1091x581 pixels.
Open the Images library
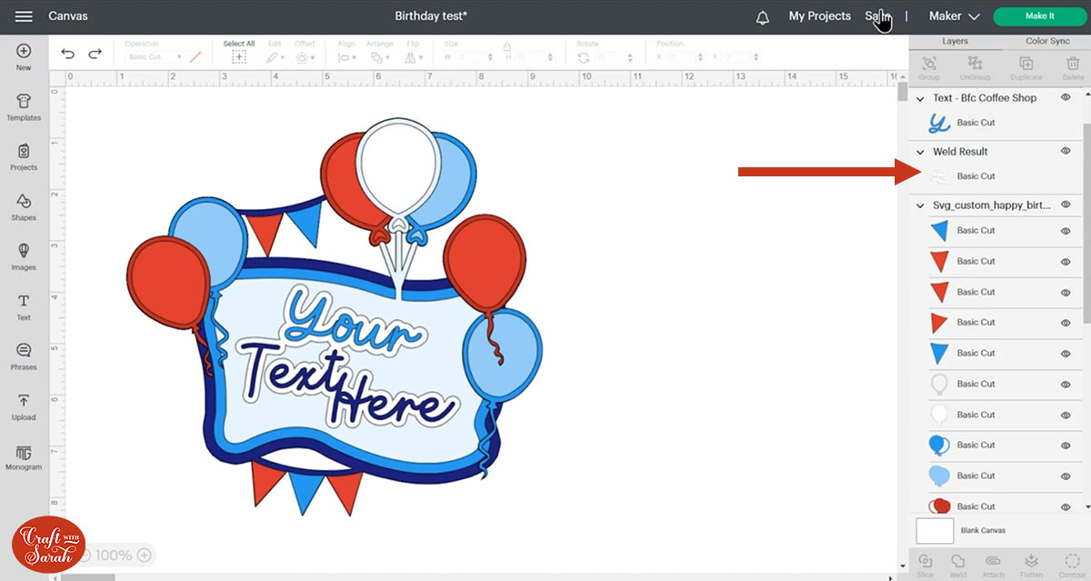24,255
